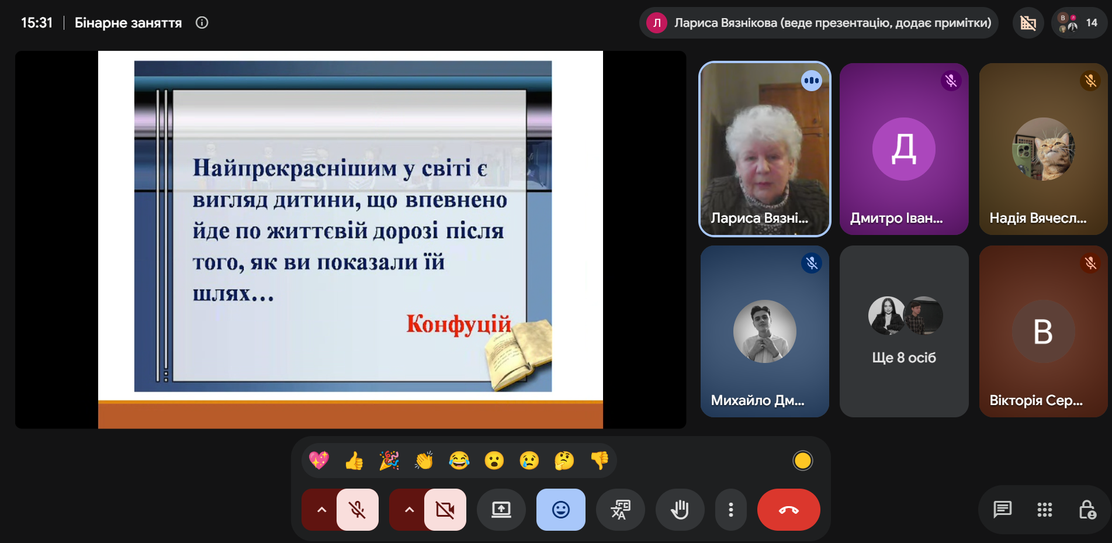This screenshot has height=543, width=1112.
Task: Send the crying face reaction
Action: click(529, 461)
